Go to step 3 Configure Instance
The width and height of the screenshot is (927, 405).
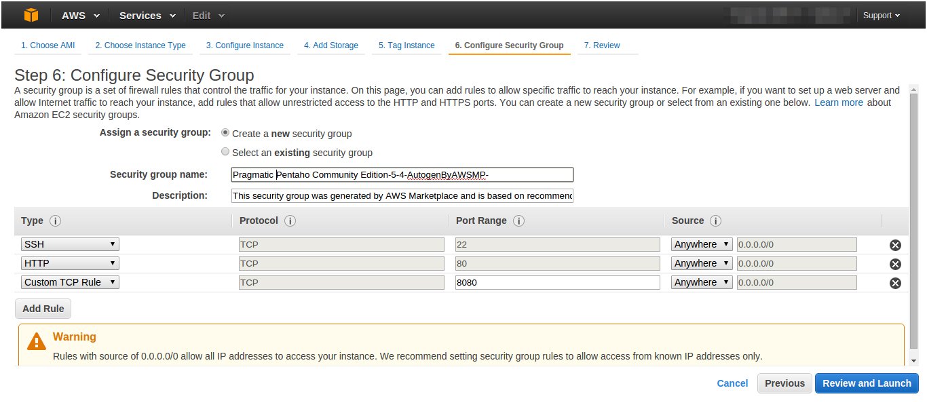click(245, 45)
